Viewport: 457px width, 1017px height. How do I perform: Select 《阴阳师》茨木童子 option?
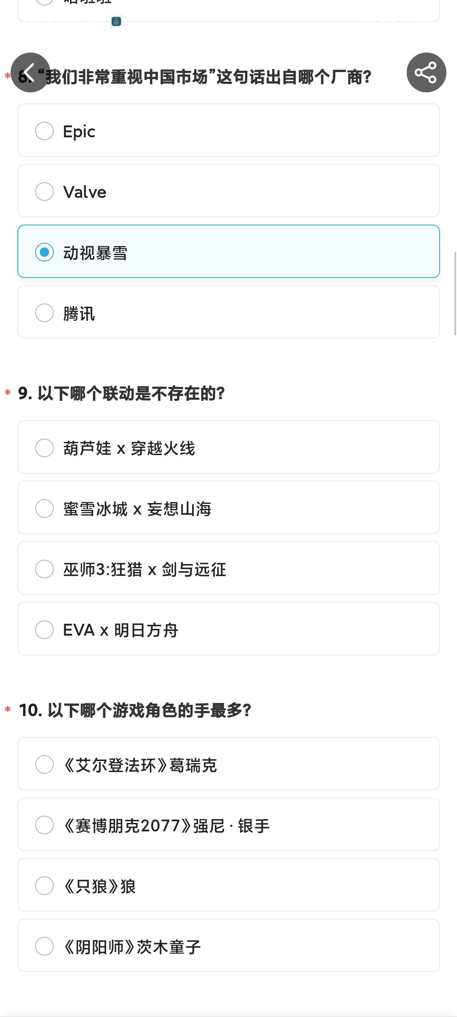(x=44, y=946)
